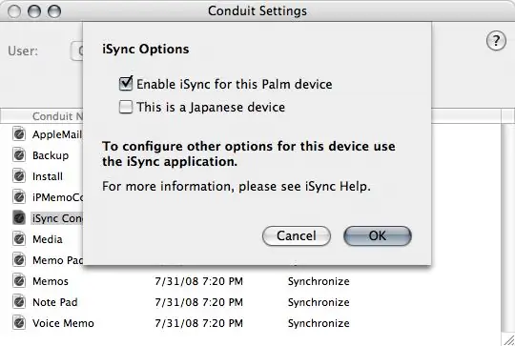Click the AppleMail conduit icon
515x346 pixels.
pos(19,134)
